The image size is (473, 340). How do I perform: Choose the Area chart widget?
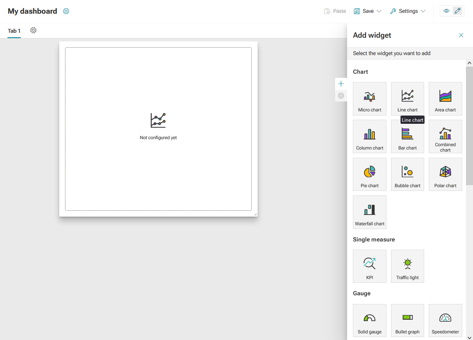tap(445, 99)
